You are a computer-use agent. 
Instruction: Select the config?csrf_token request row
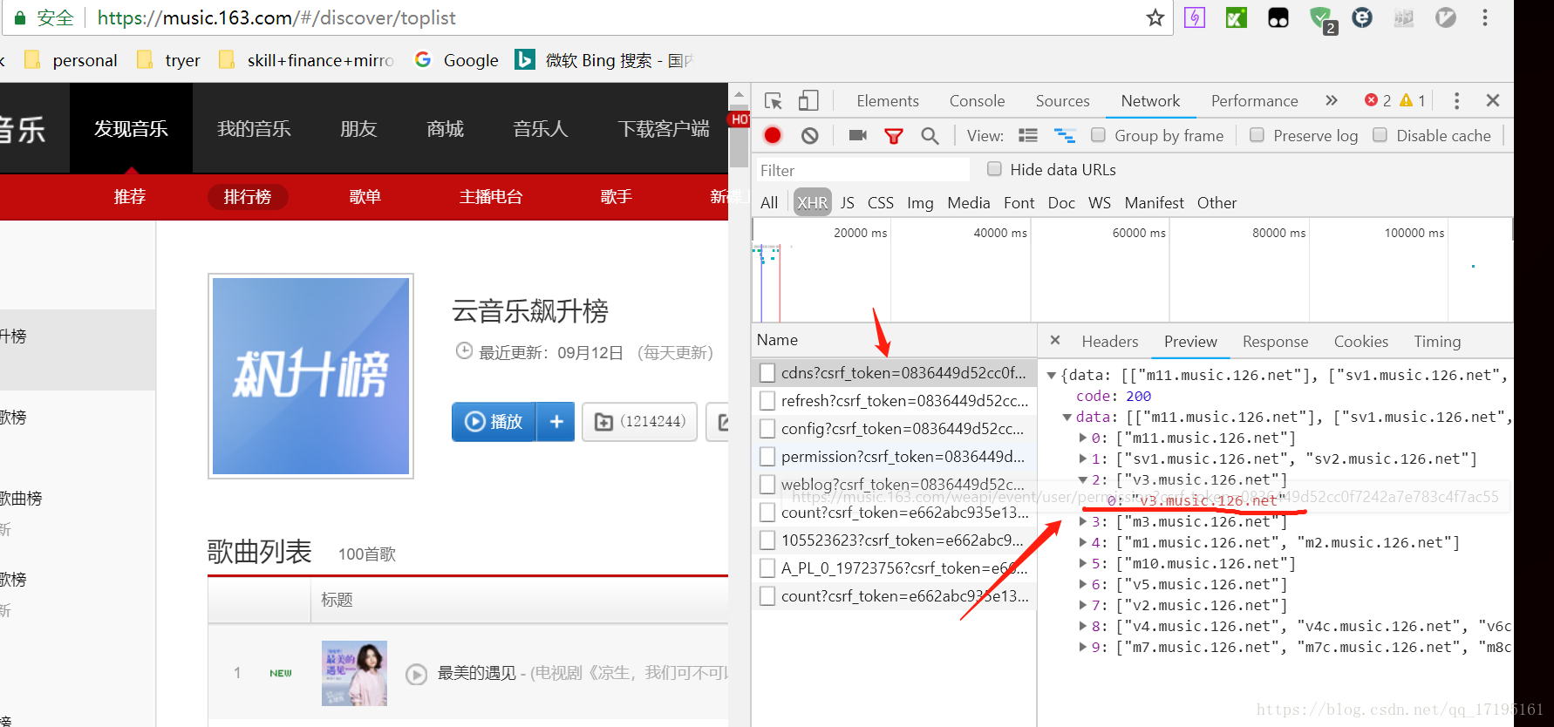(x=894, y=429)
